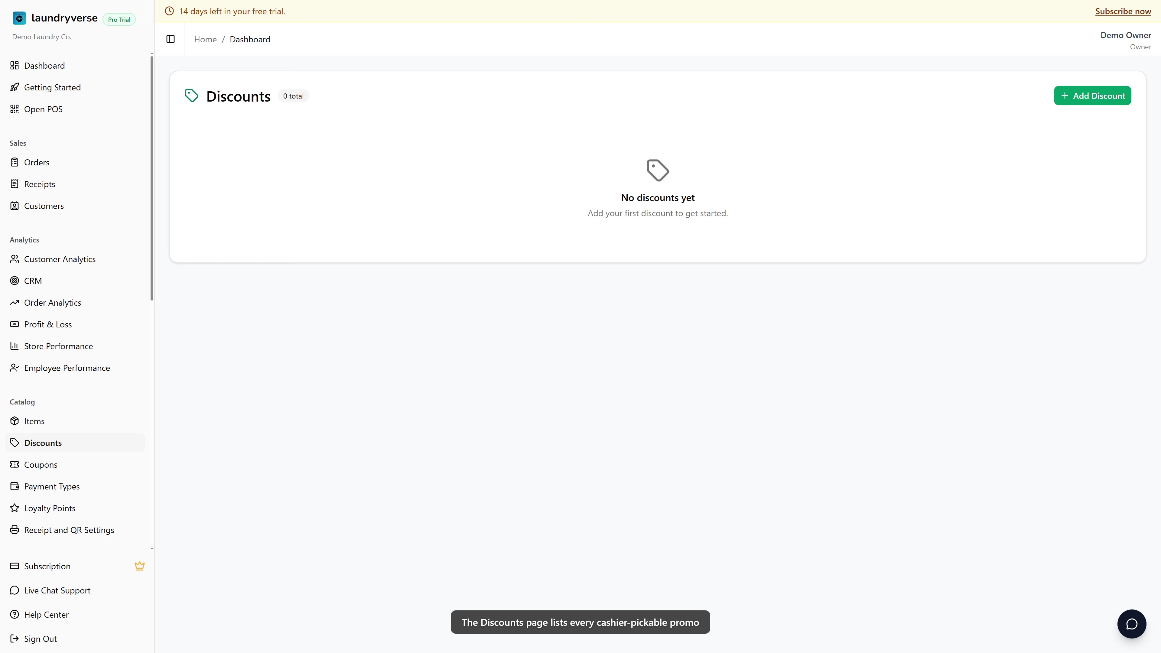The height and width of the screenshot is (653, 1161).
Task: Click the Help Center question icon
Action: click(15, 615)
